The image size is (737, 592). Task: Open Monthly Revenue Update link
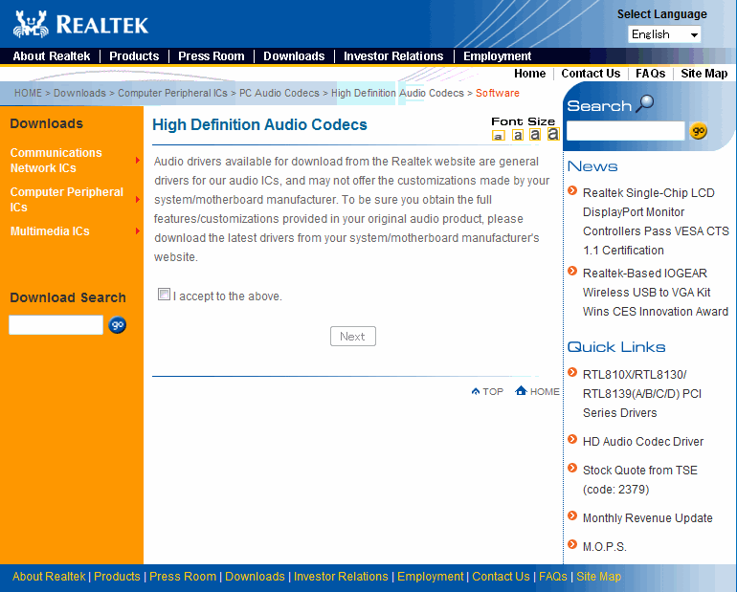point(648,517)
